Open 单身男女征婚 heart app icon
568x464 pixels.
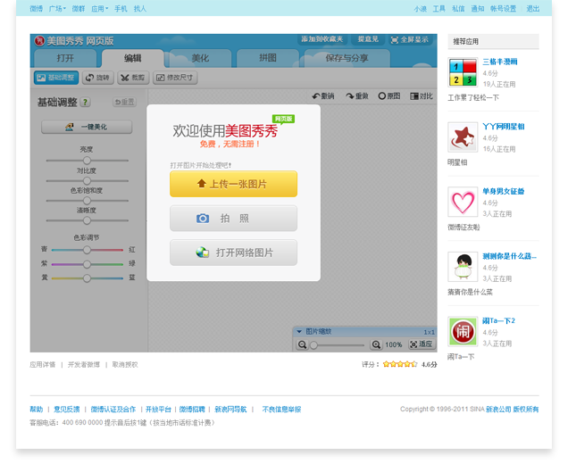[x=463, y=202]
